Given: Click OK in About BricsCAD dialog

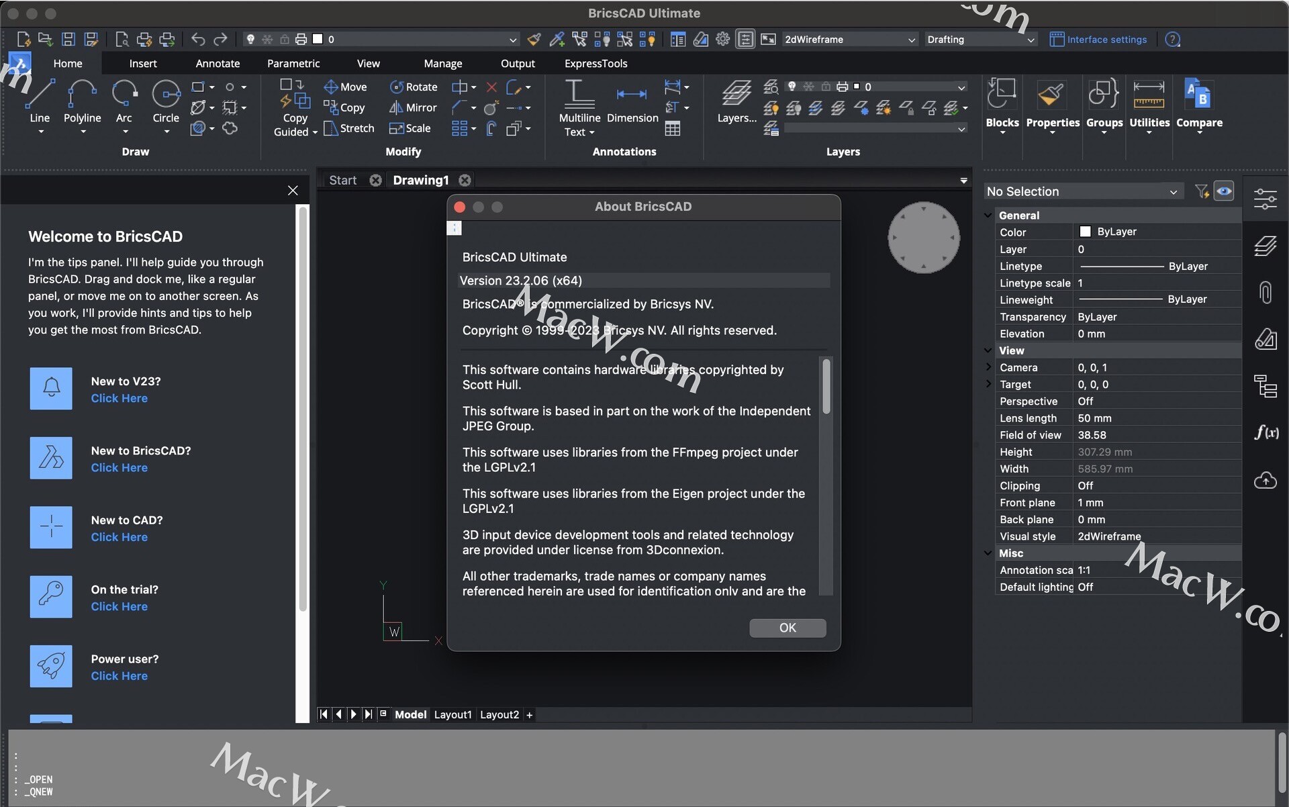Looking at the screenshot, I should click(787, 628).
